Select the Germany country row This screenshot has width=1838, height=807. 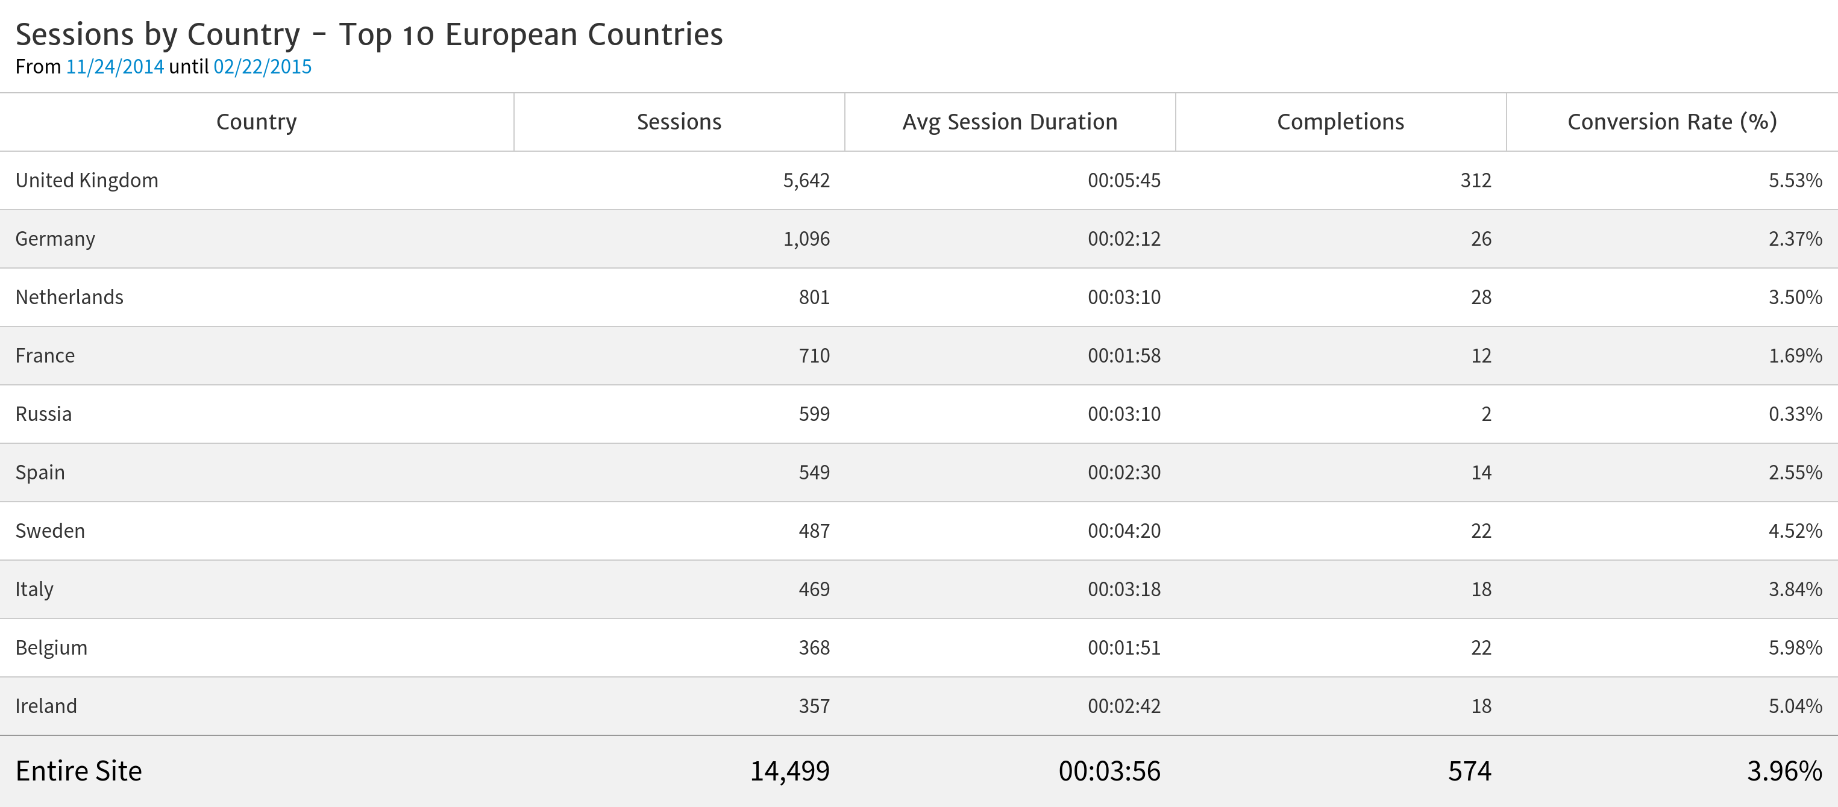55,239
